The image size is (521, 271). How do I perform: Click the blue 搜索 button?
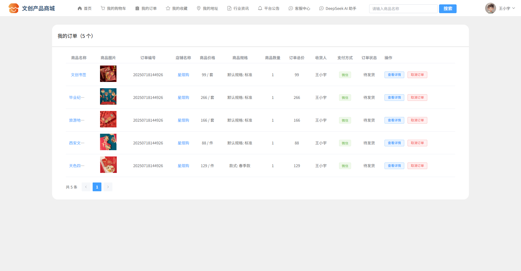[448, 9]
